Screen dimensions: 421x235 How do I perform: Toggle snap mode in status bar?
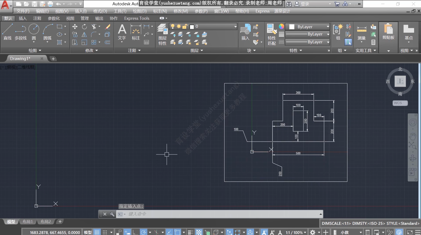point(105,232)
